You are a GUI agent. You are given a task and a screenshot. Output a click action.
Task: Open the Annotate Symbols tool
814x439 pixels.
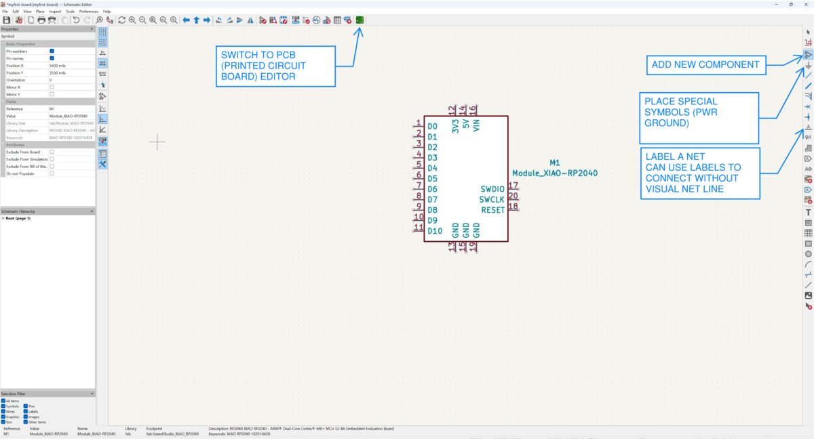(x=294, y=20)
